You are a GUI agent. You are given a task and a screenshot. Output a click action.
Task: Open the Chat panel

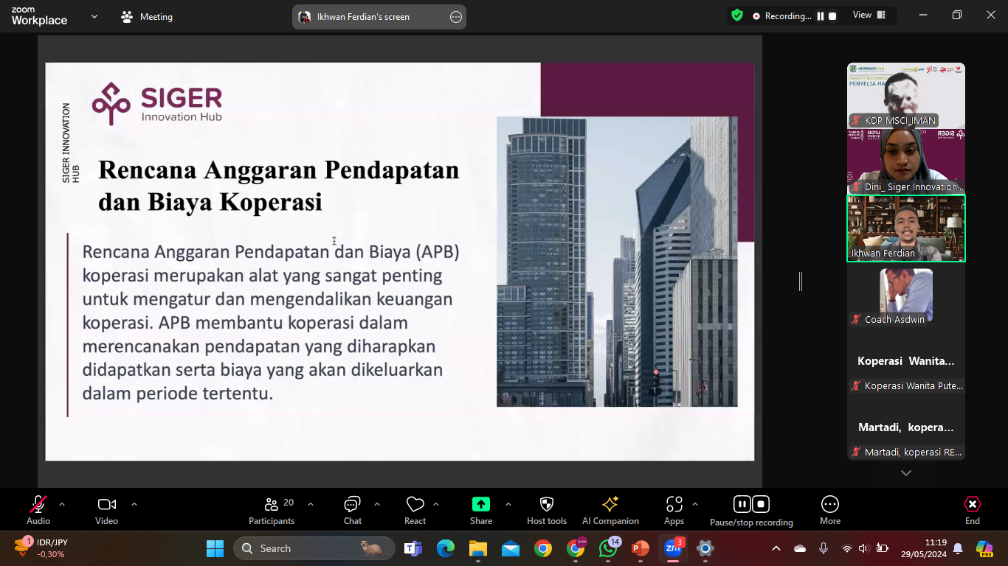[353, 510]
